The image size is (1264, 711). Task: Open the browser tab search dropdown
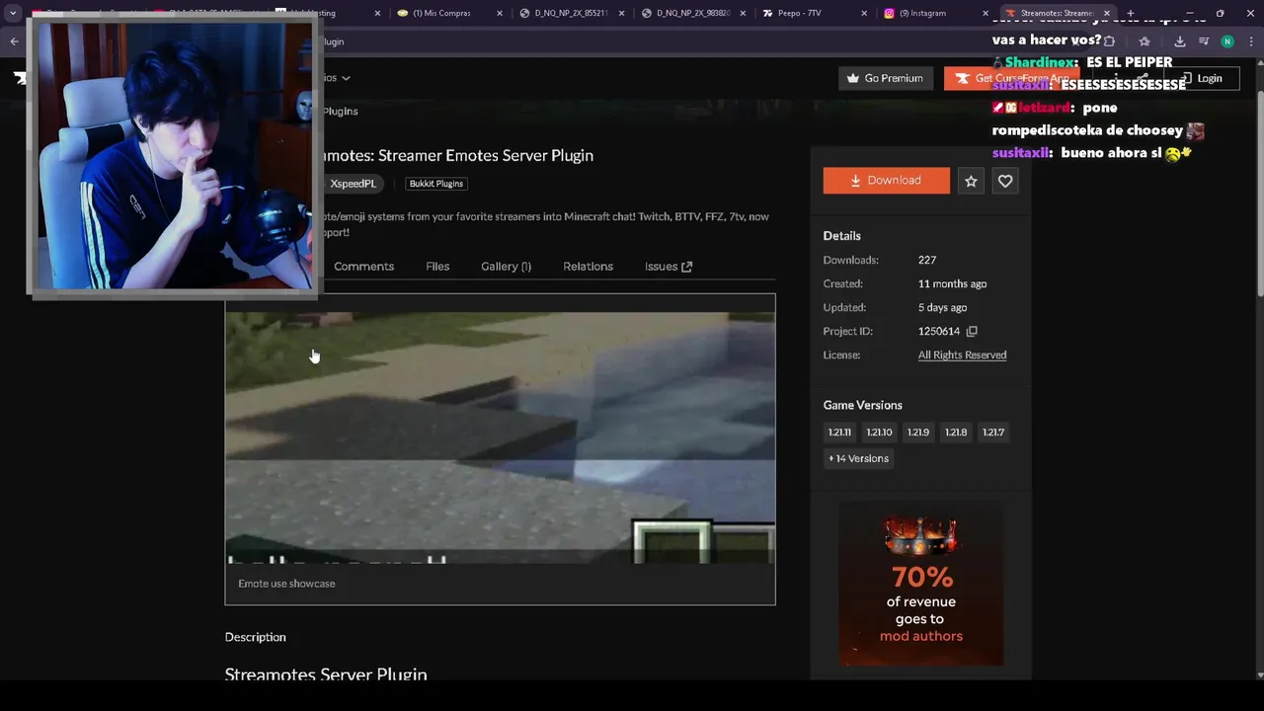click(13, 13)
